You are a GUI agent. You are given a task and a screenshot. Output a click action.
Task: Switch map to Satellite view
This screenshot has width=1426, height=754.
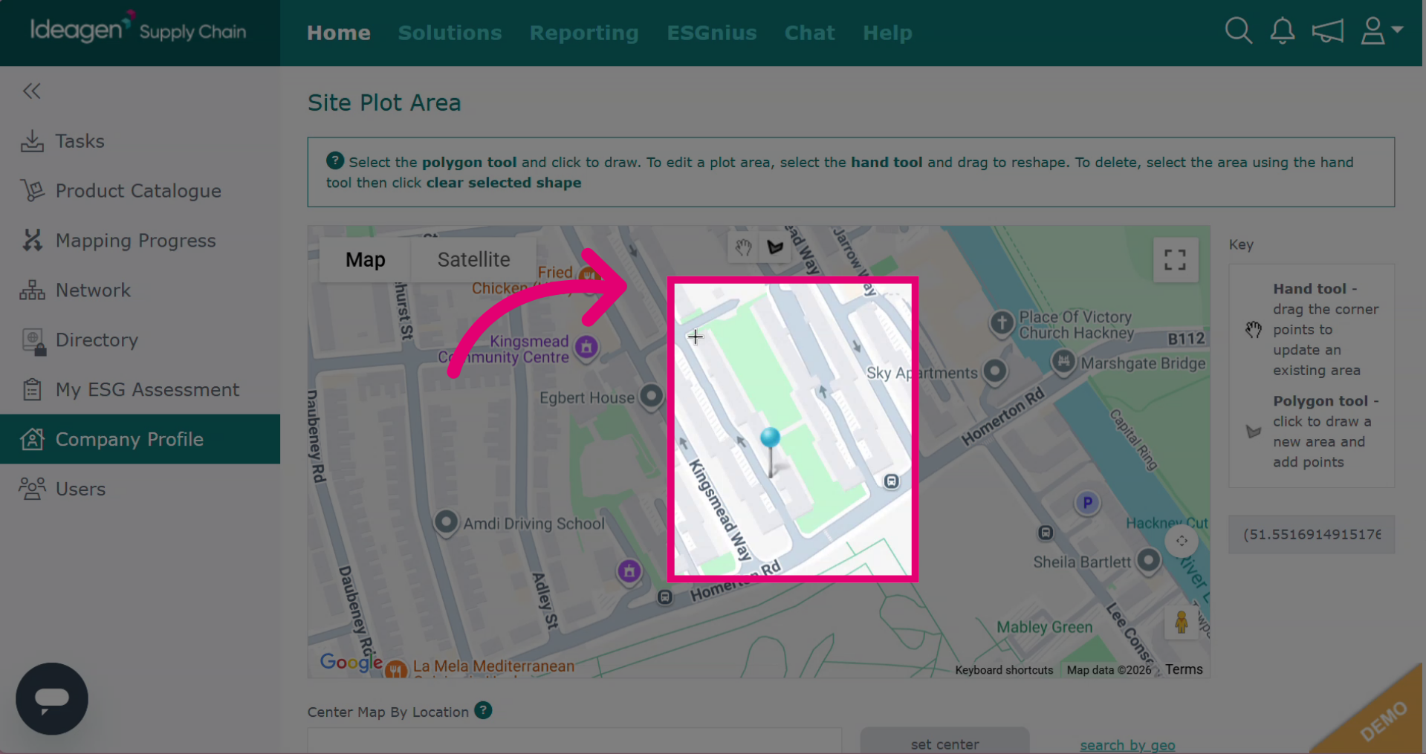(x=473, y=259)
